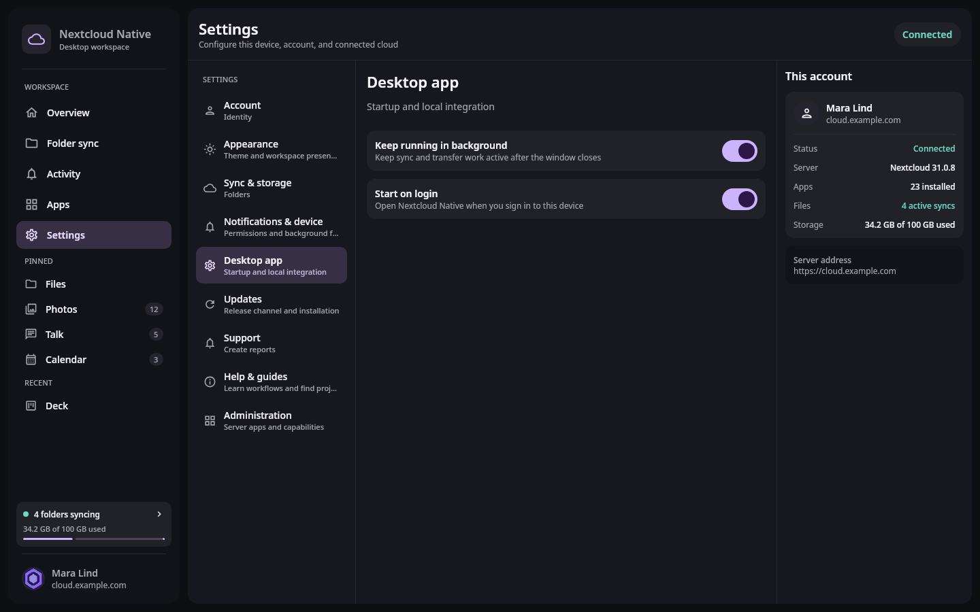Click the Desktop app gear icon
The width and height of the screenshot is (980, 612).
210,266
